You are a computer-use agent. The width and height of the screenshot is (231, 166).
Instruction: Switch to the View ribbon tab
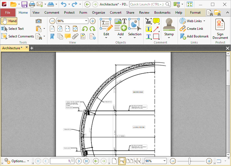point(36,13)
